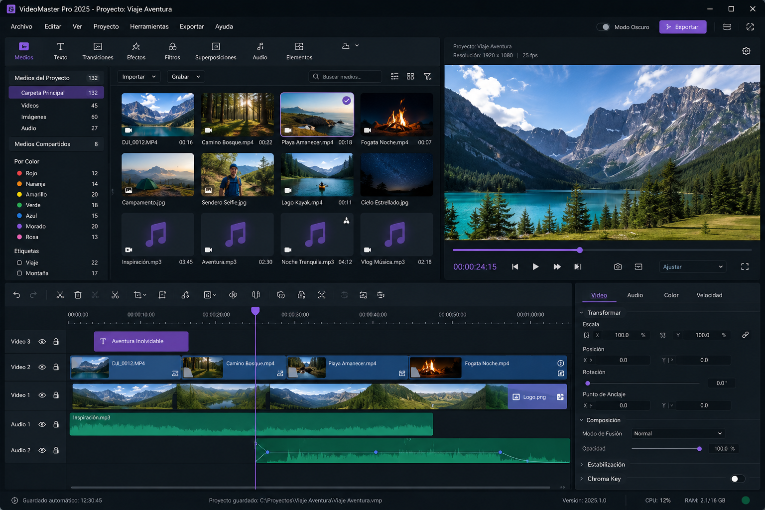Select the Lago Kayak.mp4 thumbnail
This screenshot has width=765, height=510.
317,174
